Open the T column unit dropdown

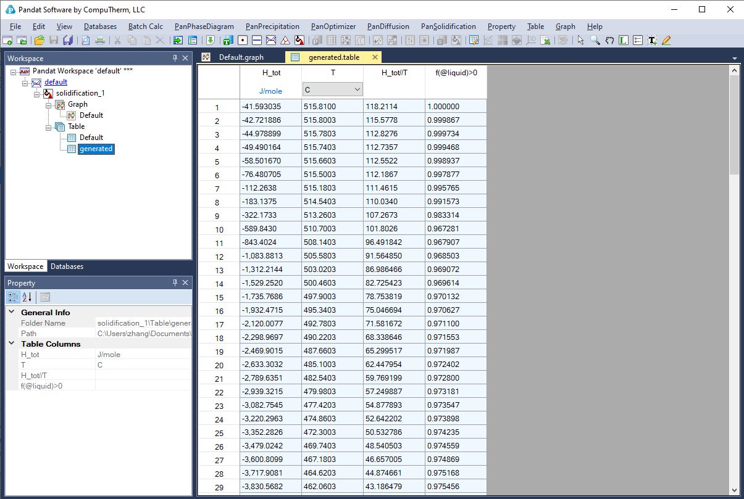pos(357,90)
